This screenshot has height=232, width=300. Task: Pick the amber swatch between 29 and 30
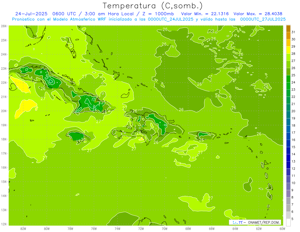point(288,43)
